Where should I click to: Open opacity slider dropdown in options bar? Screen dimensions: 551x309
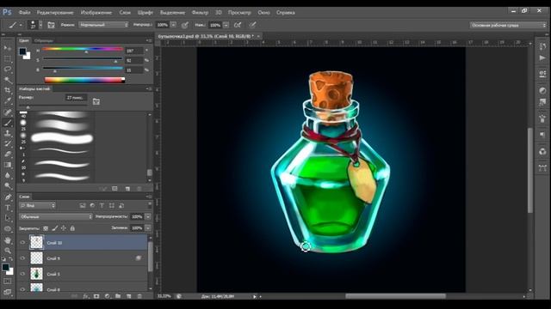pos(173,25)
